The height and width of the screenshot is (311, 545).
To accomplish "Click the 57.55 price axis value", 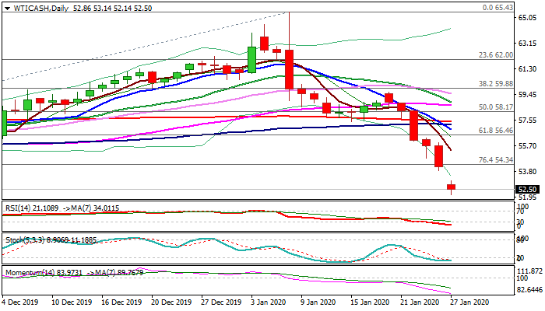I will 527,120.
